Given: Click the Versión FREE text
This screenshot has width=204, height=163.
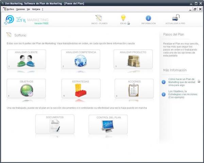Looking at the screenshot, I should (41, 23).
